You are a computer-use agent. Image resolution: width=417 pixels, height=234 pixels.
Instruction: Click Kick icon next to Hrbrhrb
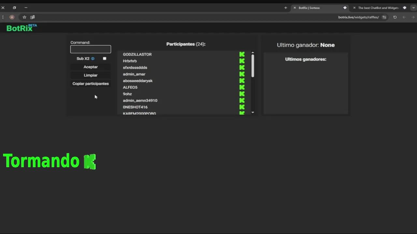point(242,61)
